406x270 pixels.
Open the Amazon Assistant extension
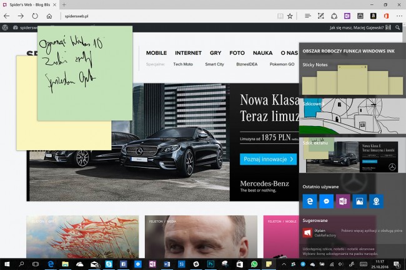(x=373, y=16)
